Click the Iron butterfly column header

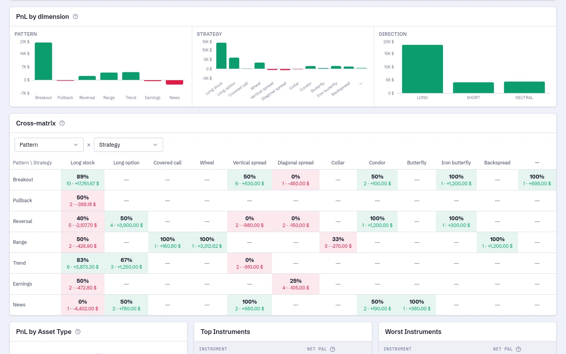pos(456,162)
